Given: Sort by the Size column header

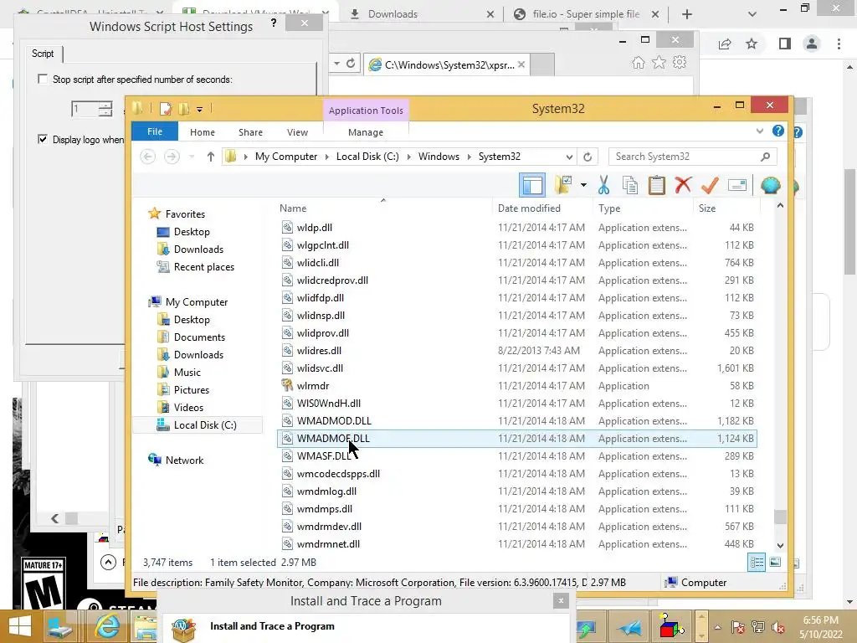Looking at the screenshot, I should coord(707,208).
